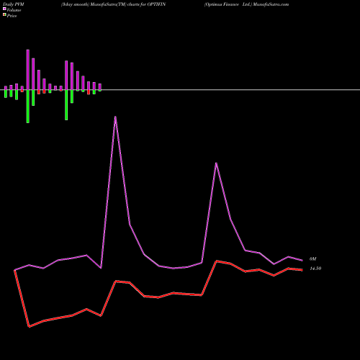Viewport: 360px width, 360px height.
Task: Click the '(3day smooth) MunafaSutra(TM) charts for OPTIFIN' heading
Action: pyautogui.click(x=113, y=4)
